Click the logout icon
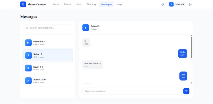The height and width of the screenshot is (104, 213). pos(190,4)
